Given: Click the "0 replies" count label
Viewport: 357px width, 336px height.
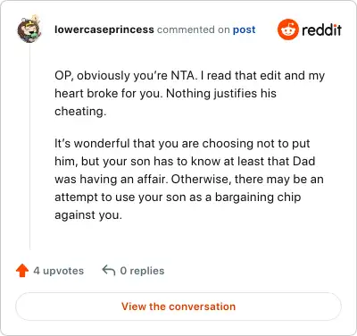Looking at the screenshot, I should tap(142, 271).
